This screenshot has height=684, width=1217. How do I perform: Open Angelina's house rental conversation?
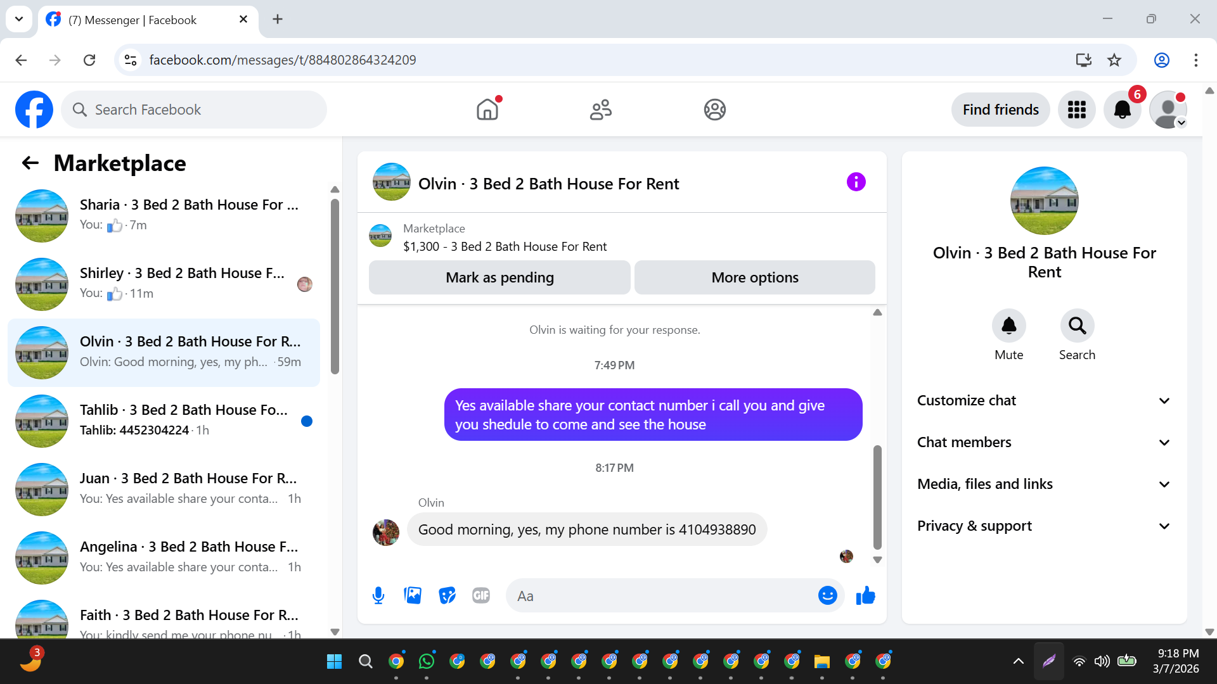pos(164,557)
